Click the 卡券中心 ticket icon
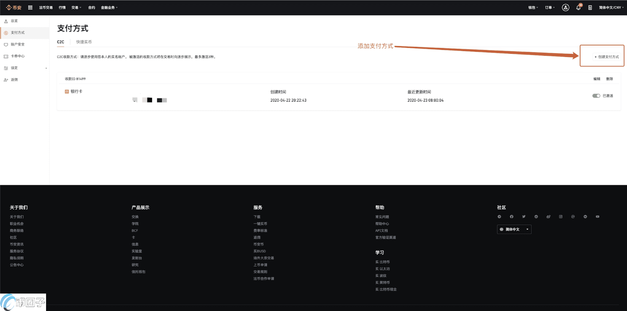 [6, 56]
